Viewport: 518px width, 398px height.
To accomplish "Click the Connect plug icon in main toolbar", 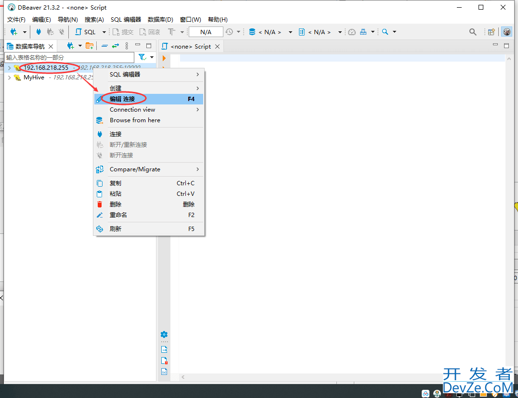I will coord(39,32).
